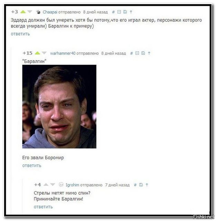Upvote Igrohim's comment
The width and height of the screenshot is (216, 221).
(46, 185)
